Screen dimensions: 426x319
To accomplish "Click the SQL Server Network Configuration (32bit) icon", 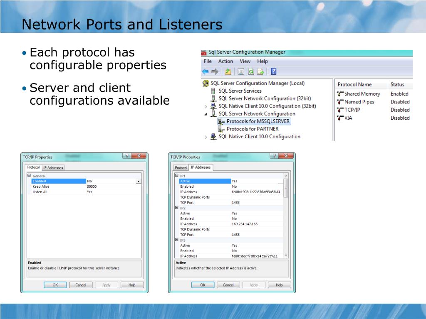I will coord(213,98).
